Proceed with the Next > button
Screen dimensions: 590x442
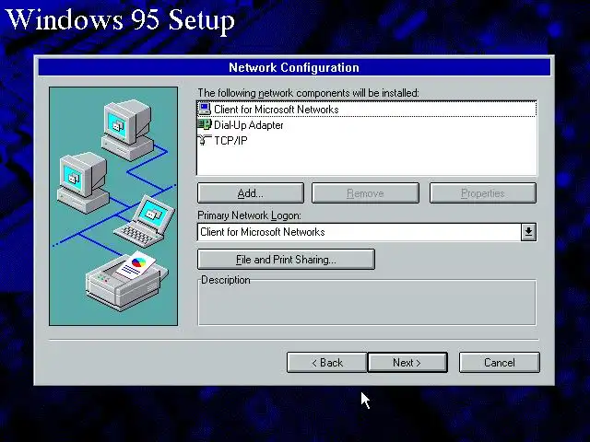407,363
